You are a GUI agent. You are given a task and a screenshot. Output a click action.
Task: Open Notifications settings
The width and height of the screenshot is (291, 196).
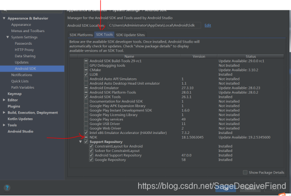tap(22, 75)
